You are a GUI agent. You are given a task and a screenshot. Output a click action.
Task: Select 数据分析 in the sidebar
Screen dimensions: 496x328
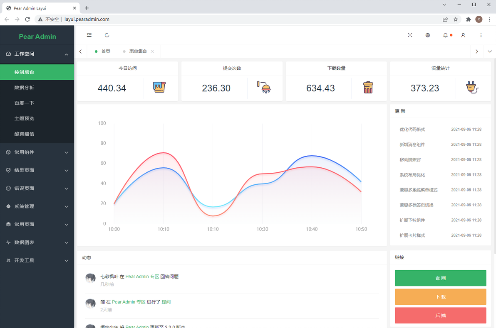(x=37, y=88)
